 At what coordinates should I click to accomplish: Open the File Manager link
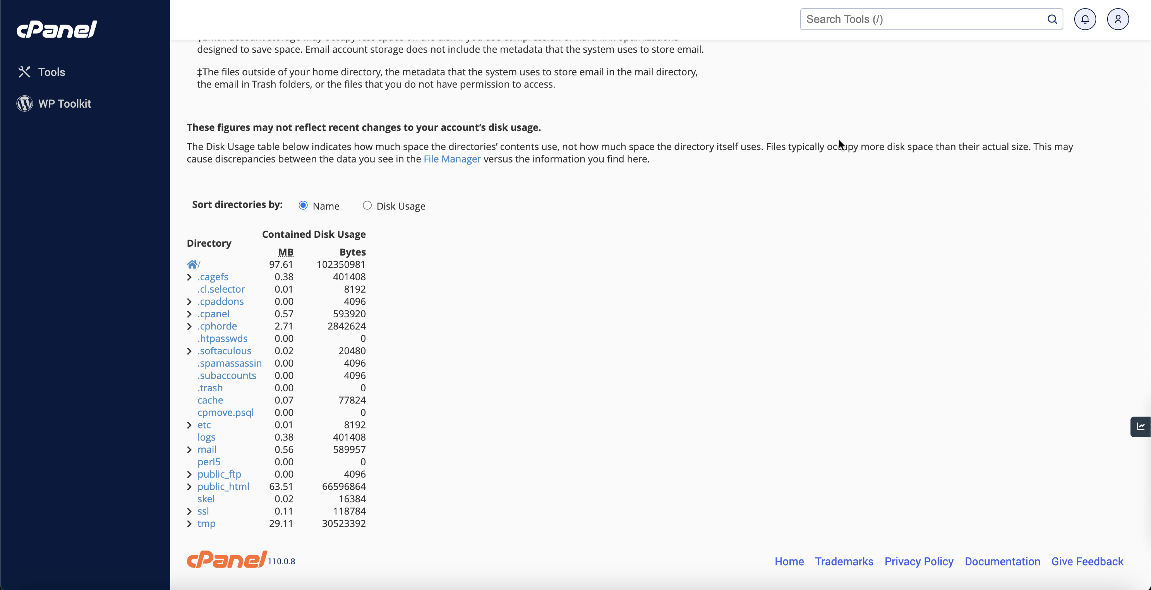[452, 159]
